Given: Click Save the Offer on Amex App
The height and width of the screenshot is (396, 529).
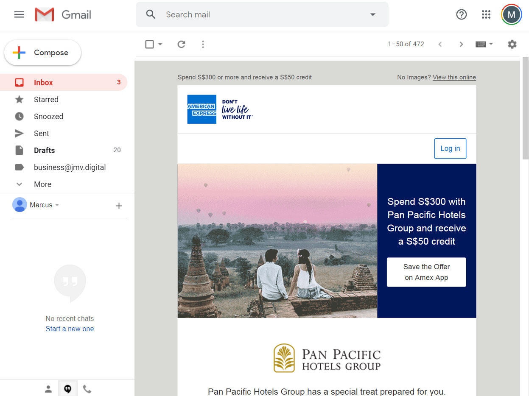Looking at the screenshot, I should pos(426,272).
